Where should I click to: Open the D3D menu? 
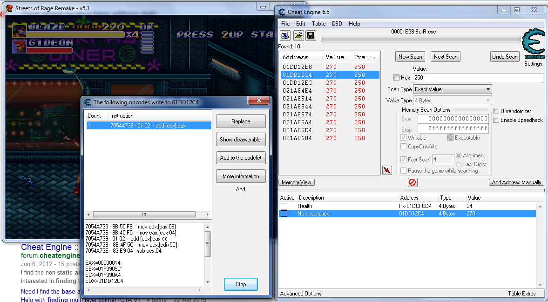(x=337, y=24)
